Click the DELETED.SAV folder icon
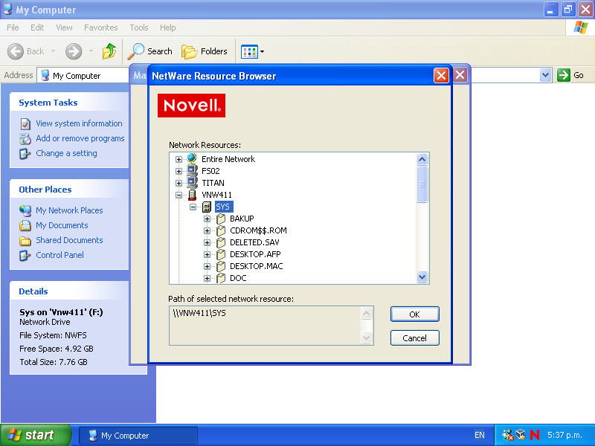This screenshot has height=446, width=595. tap(221, 242)
